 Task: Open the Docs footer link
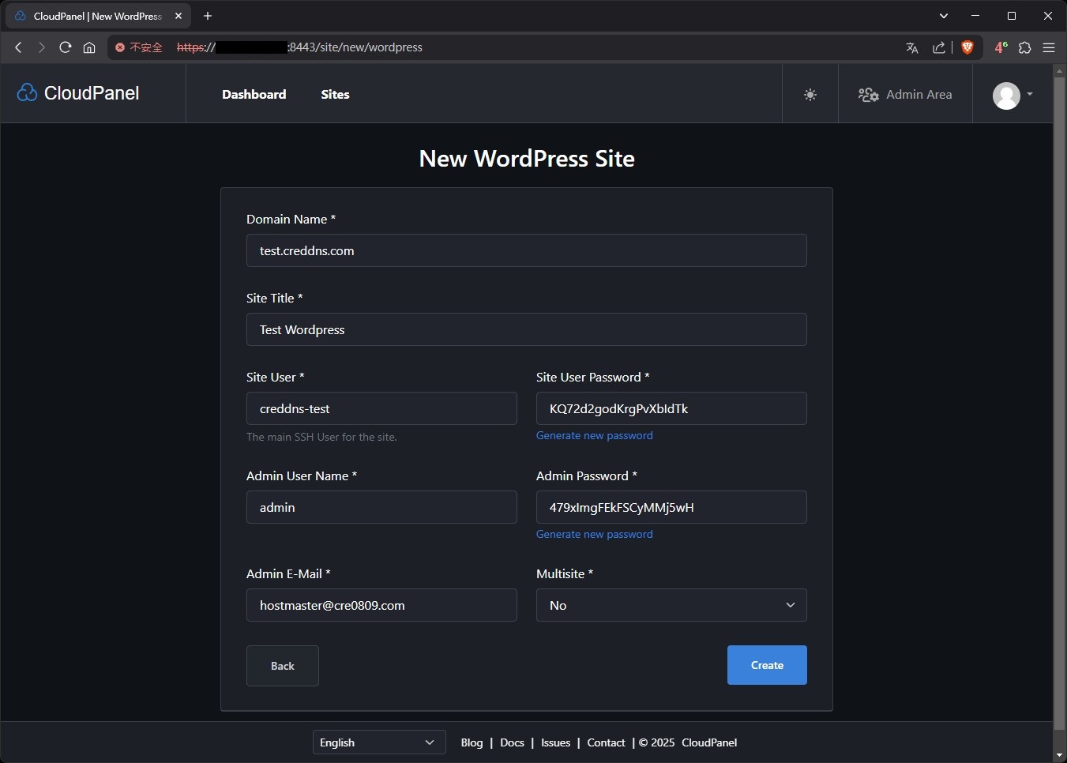512,742
